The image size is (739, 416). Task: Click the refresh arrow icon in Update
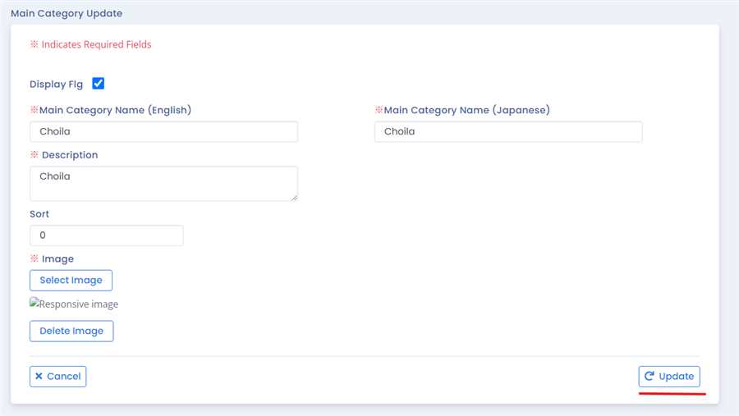649,377
